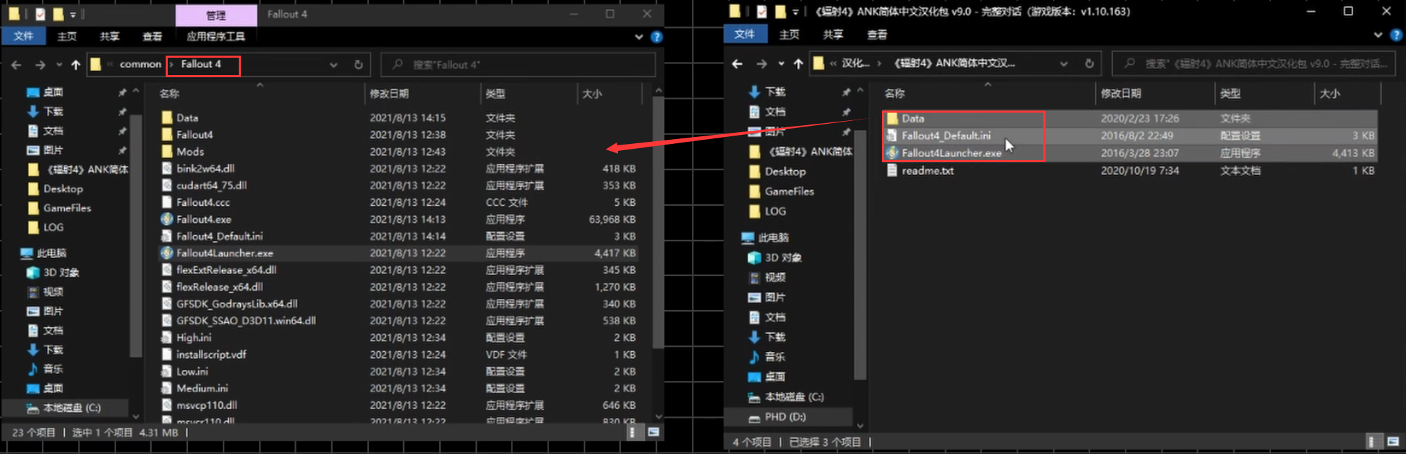Open Desktop folder in Fallout 4 window sidebar

55,188
